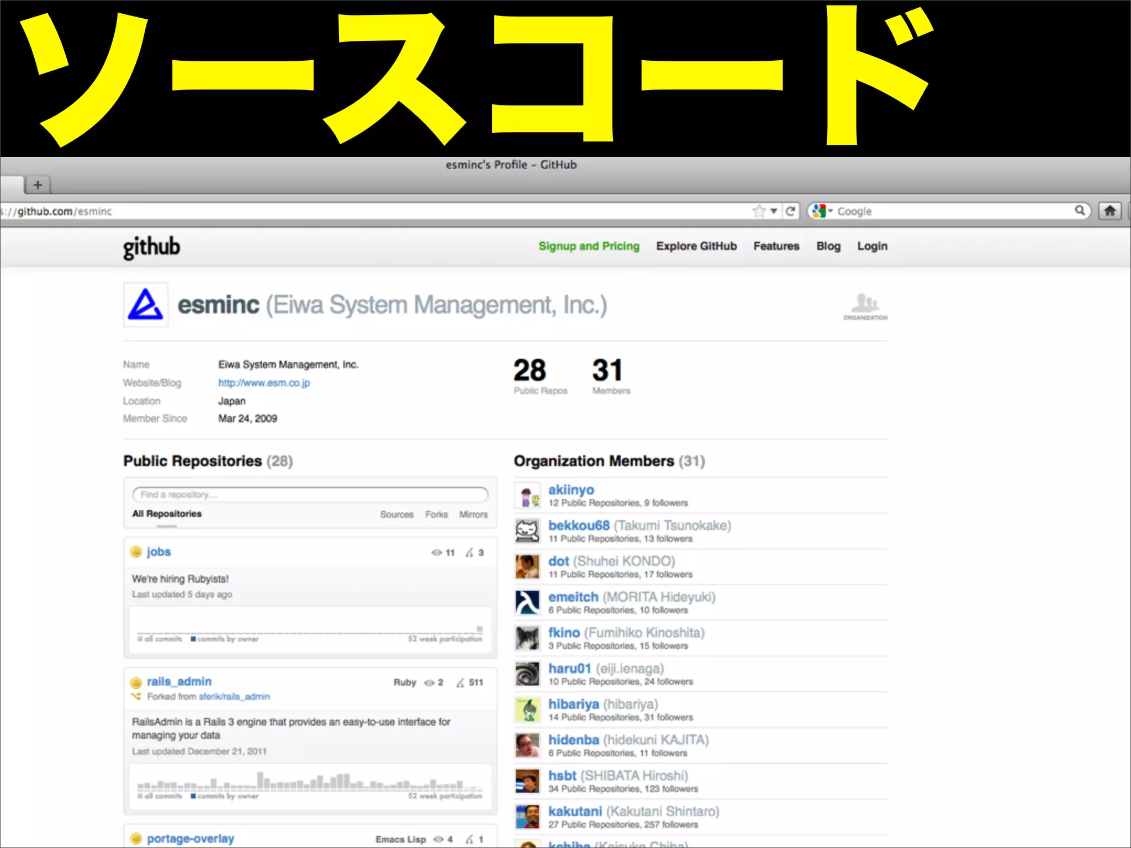Screen dimensions: 1131x848
Task: Open fkino member profile
Action: click(x=564, y=633)
